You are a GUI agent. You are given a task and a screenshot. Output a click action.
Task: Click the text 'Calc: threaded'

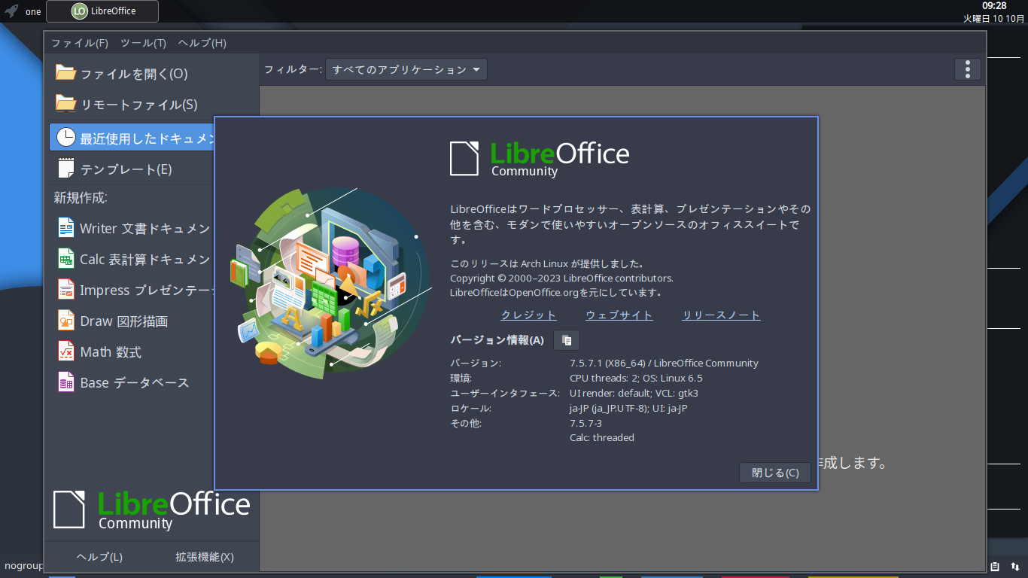point(602,437)
